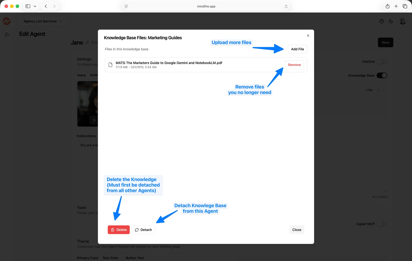Viewport: 412px width, 261px height.
Task: Open Agency List Services workspace dropdown
Action: pyautogui.click(x=42, y=21)
